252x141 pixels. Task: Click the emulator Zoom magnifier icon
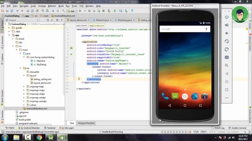pos(227,65)
